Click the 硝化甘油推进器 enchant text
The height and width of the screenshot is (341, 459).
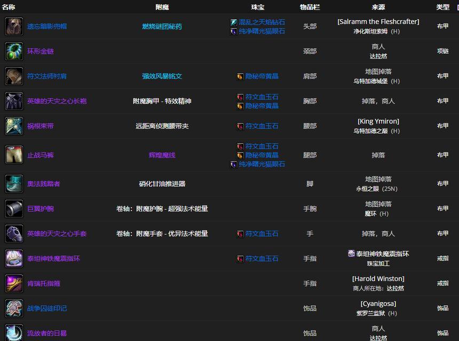tap(162, 184)
